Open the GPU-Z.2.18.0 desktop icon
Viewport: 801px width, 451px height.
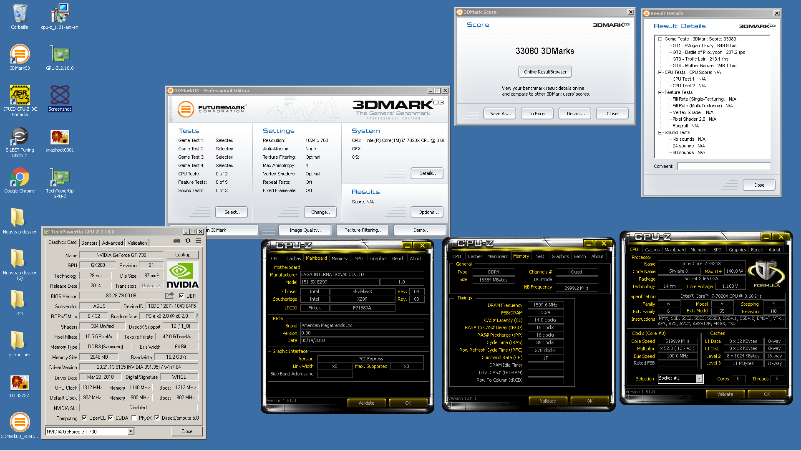click(60, 58)
